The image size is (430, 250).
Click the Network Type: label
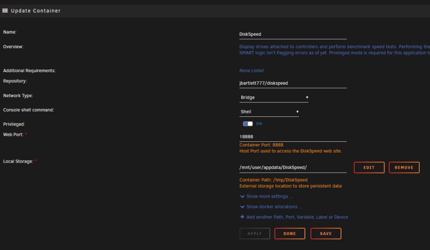point(18,95)
